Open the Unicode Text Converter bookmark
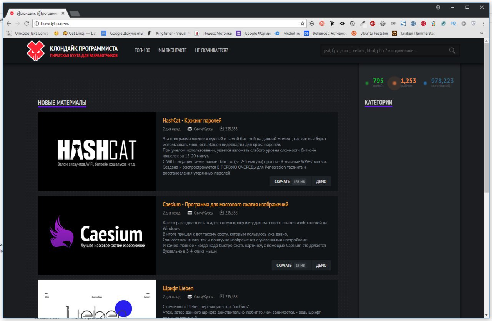 (28, 33)
